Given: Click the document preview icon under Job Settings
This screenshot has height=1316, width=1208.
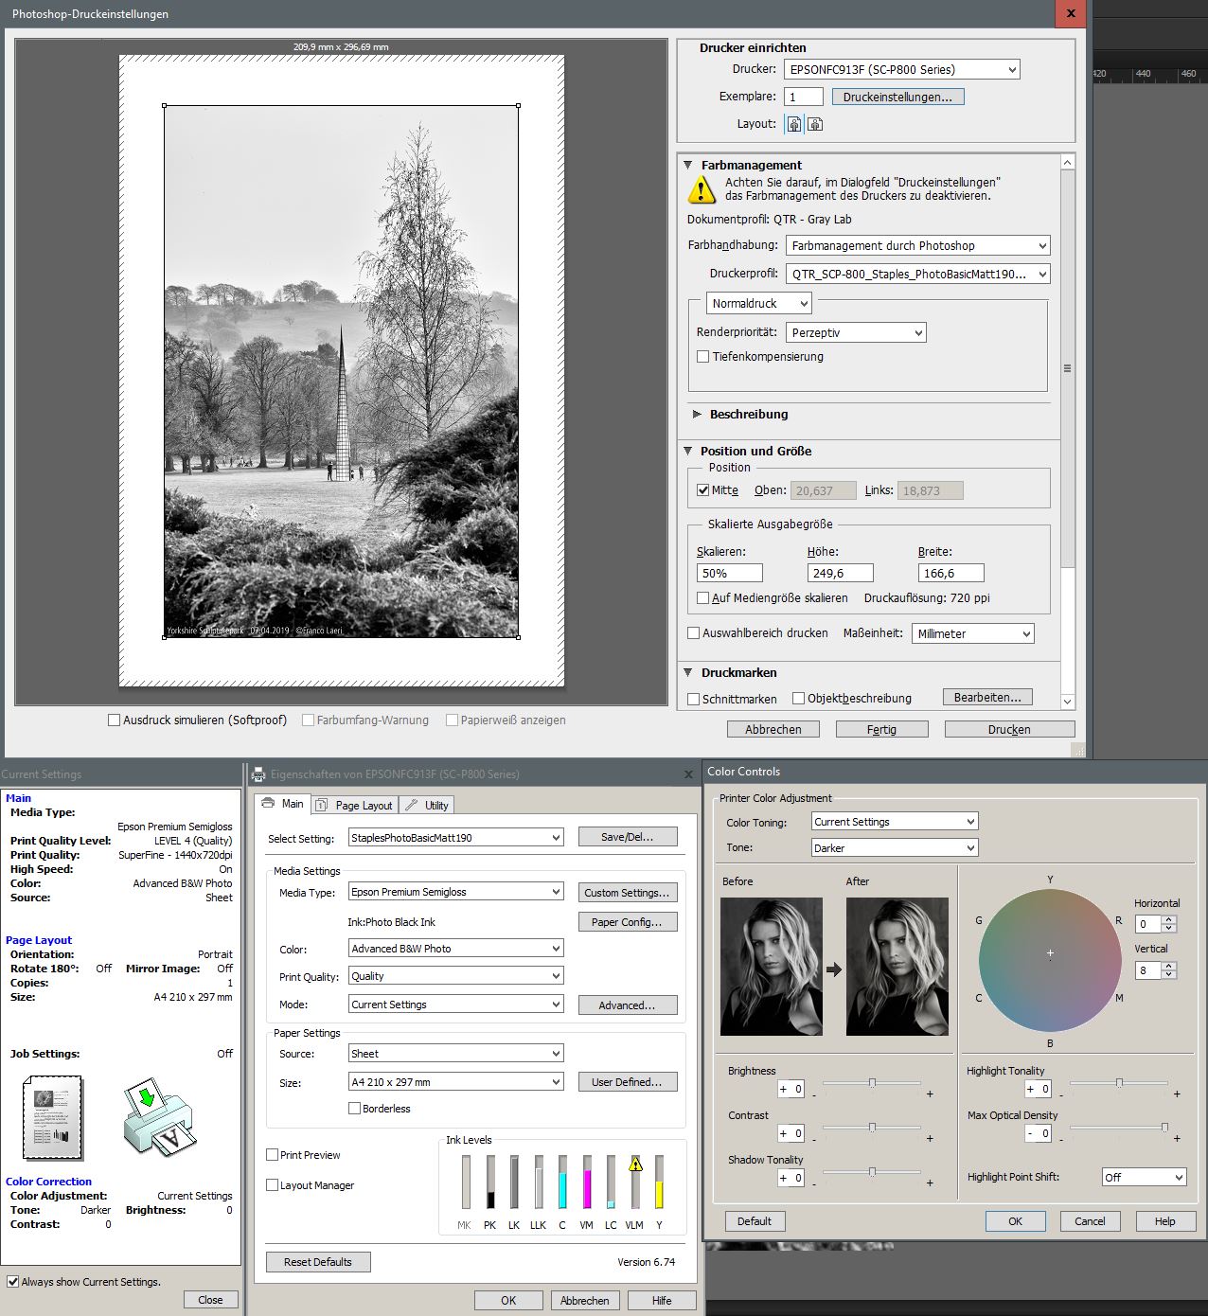Looking at the screenshot, I should point(53,1117).
